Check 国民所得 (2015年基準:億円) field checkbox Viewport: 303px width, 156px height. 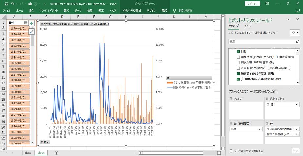238,62
